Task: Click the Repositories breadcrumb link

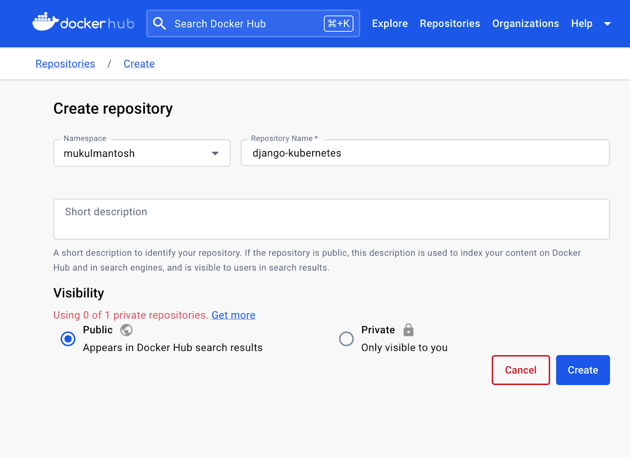Action: tap(65, 64)
